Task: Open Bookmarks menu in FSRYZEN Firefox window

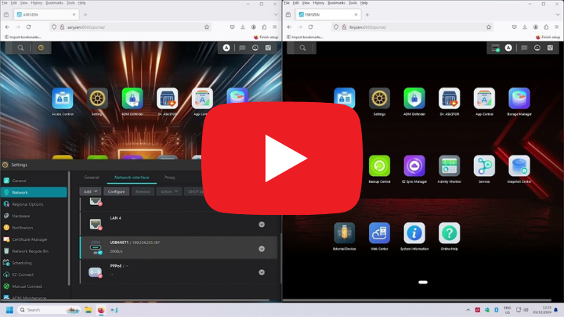Action: [x=336, y=3]
